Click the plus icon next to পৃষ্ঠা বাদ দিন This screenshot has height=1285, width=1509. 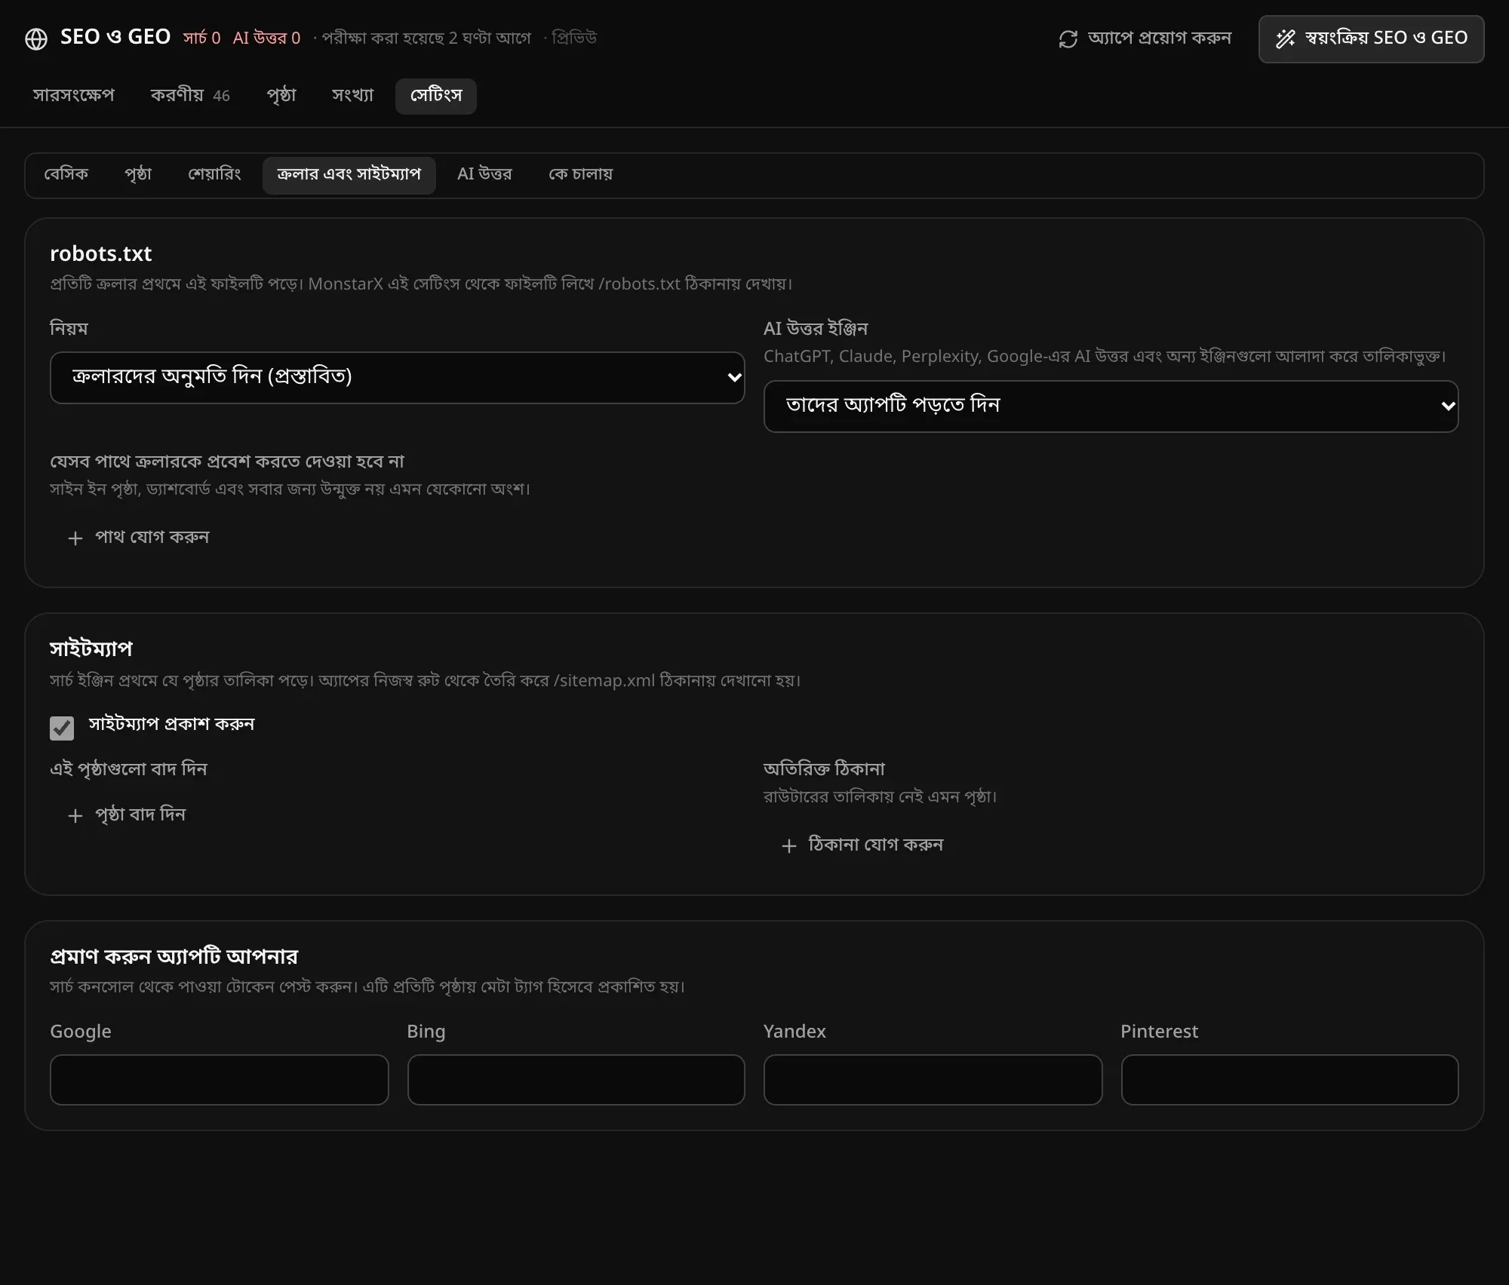75,815
